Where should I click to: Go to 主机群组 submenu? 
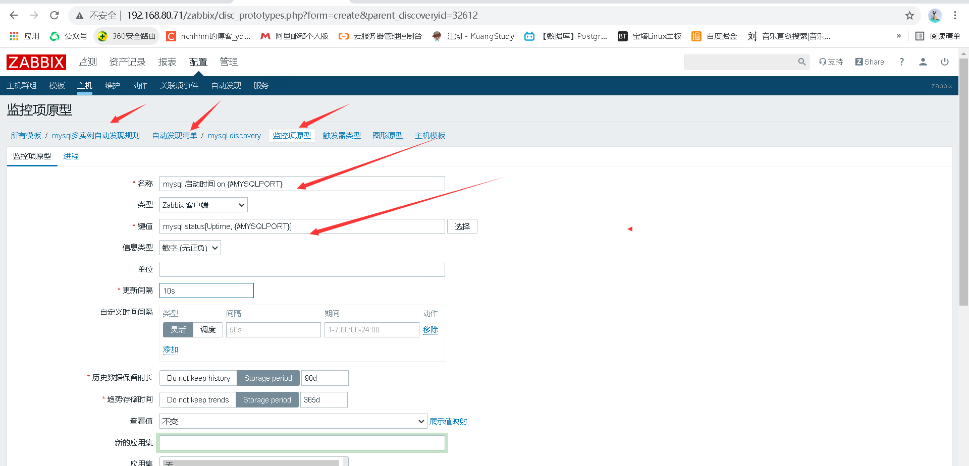coord(22,86)
